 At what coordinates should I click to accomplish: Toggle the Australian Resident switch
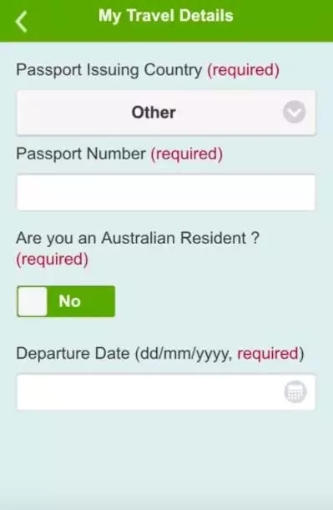pyautogui.click(x=66, y=301)
